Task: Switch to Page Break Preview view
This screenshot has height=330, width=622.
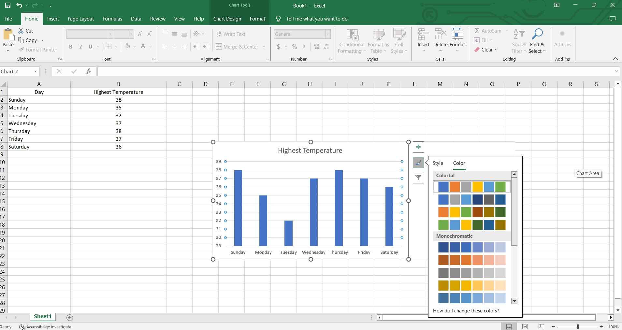Action: [x=541, y=326]
